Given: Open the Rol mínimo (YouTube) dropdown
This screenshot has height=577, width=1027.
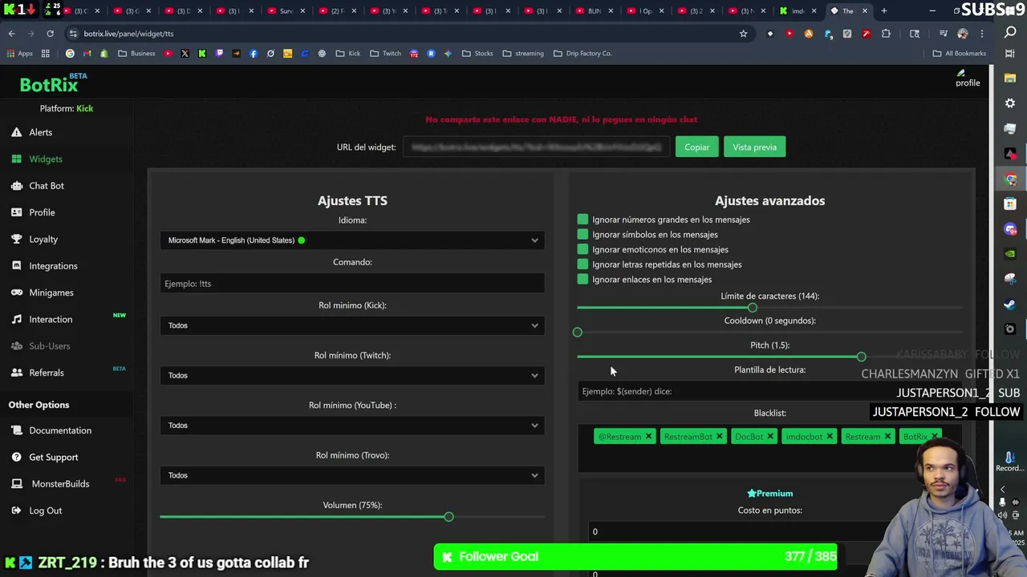Looking at the screenshot, I should pos(352,426).
